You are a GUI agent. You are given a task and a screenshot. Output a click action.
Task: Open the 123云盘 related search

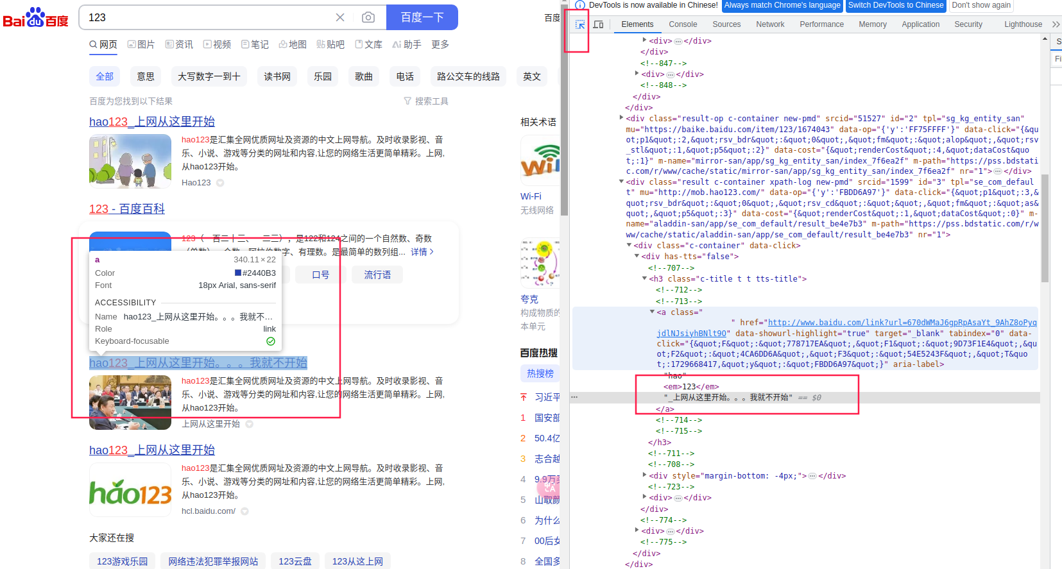pos(295,561)
